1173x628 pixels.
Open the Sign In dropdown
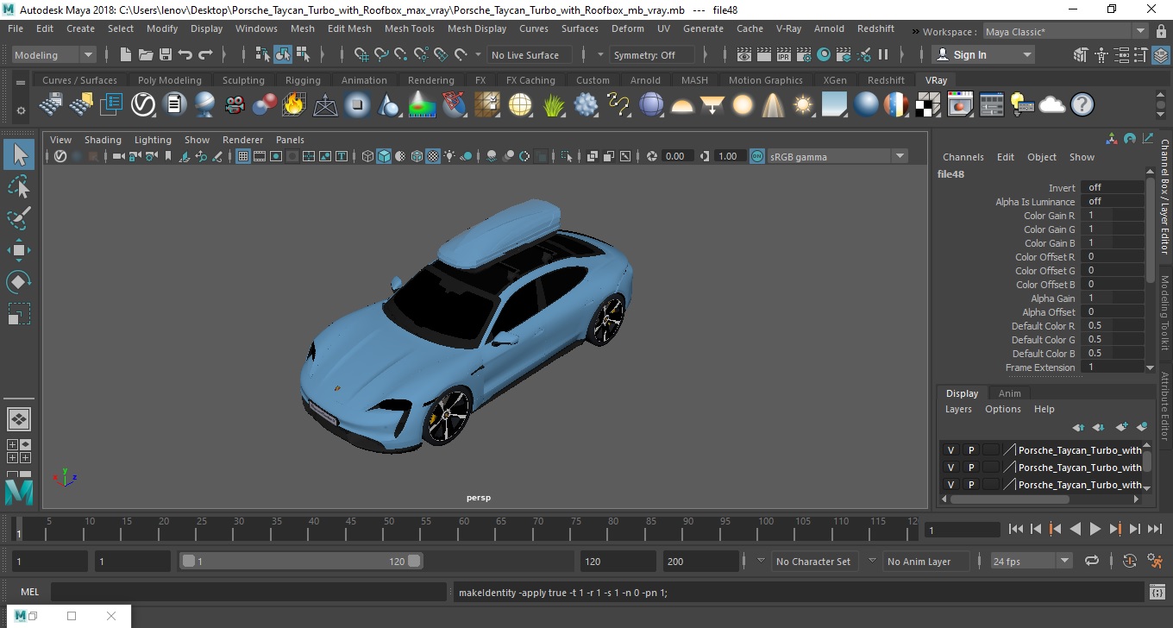point(984,54)
